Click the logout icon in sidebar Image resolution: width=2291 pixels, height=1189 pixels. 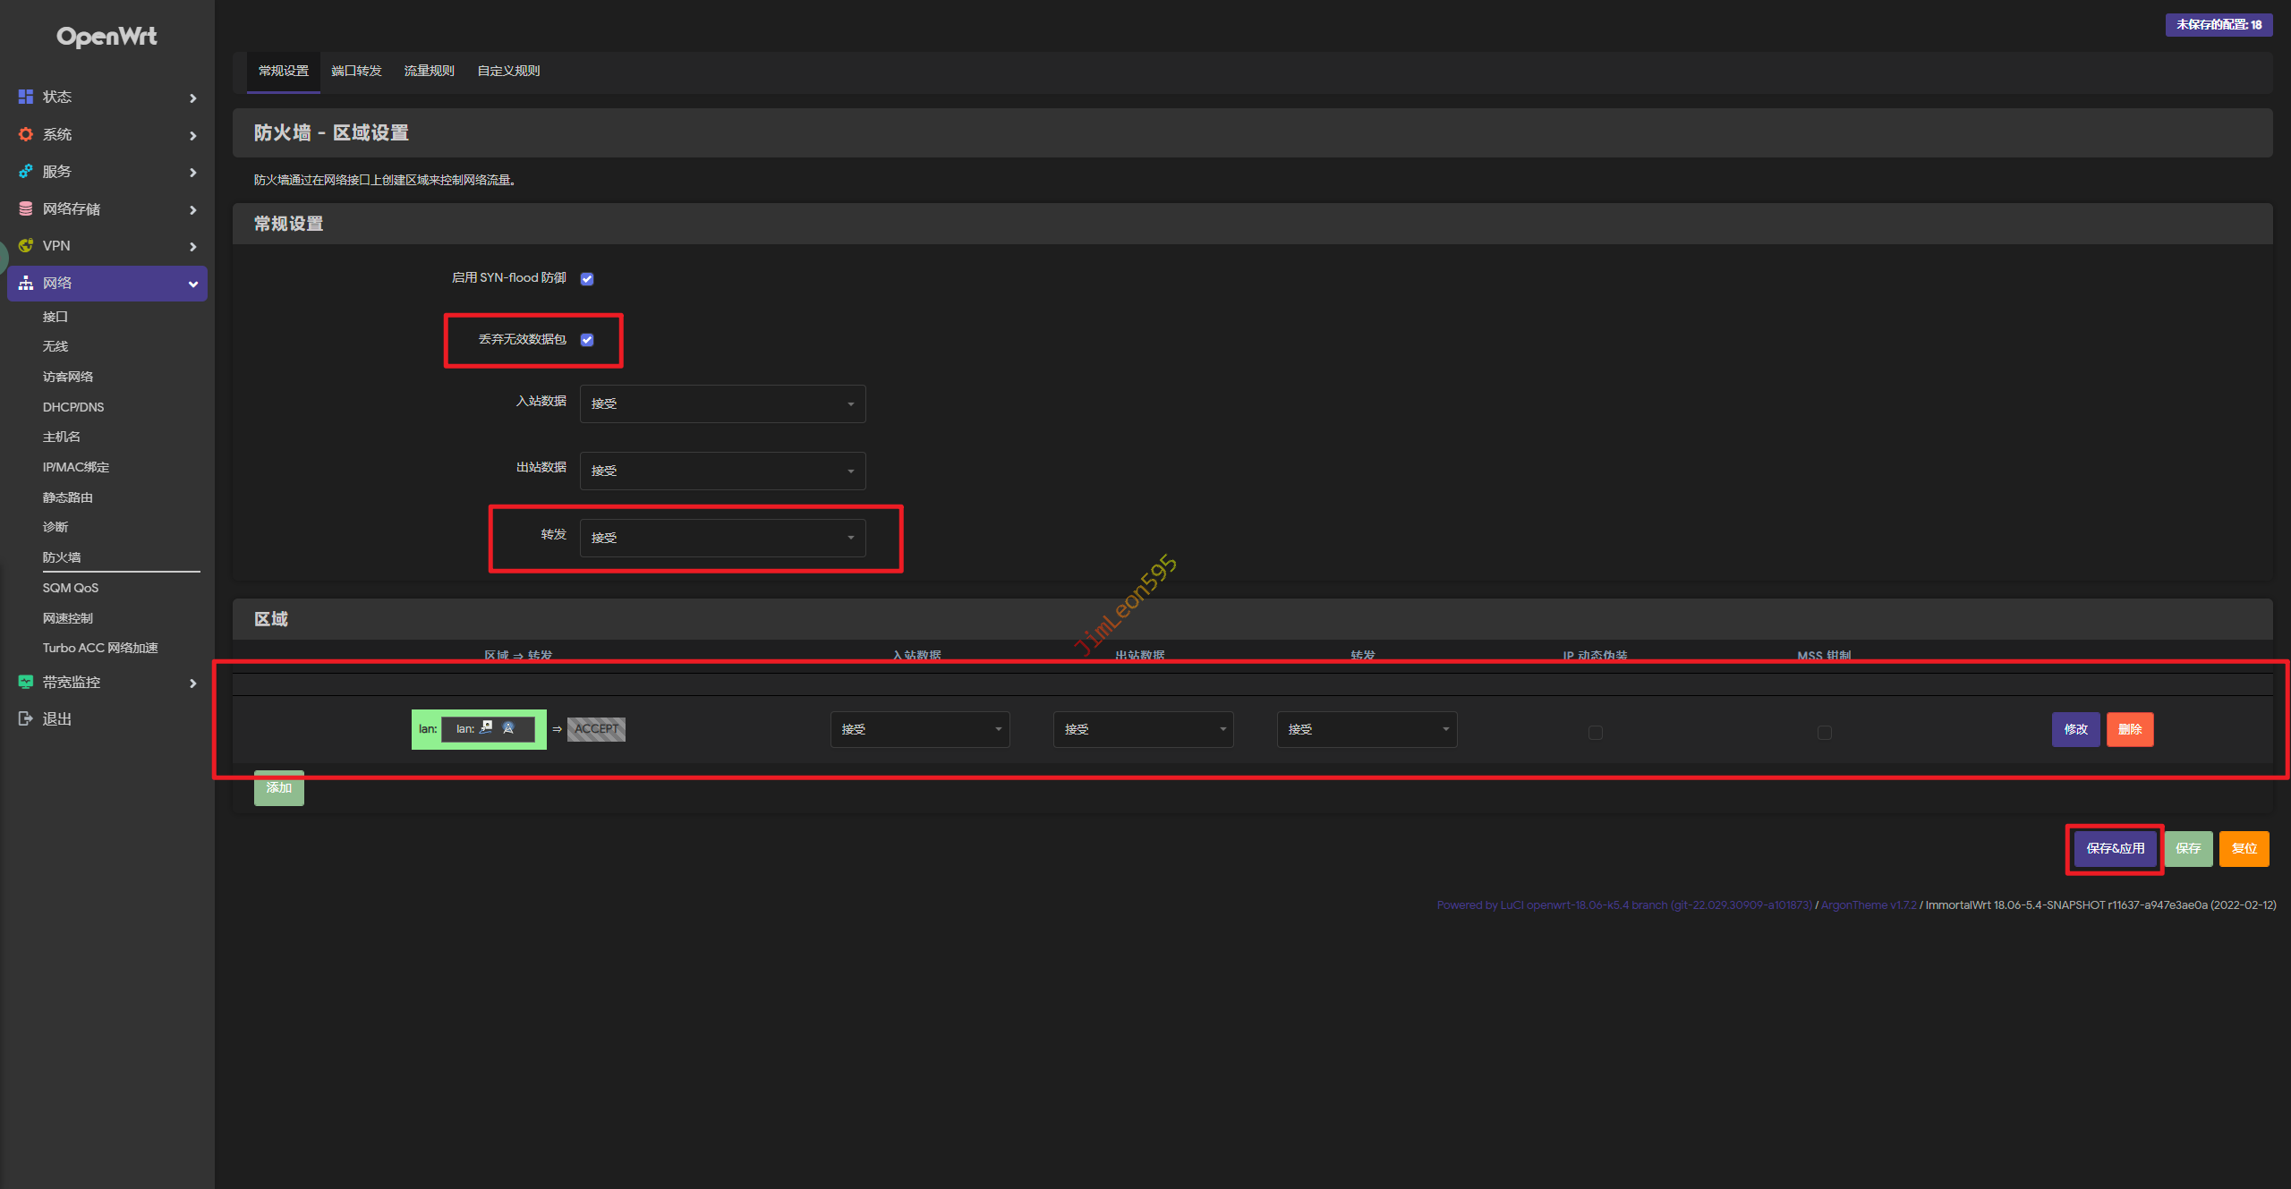pos(26,719)
